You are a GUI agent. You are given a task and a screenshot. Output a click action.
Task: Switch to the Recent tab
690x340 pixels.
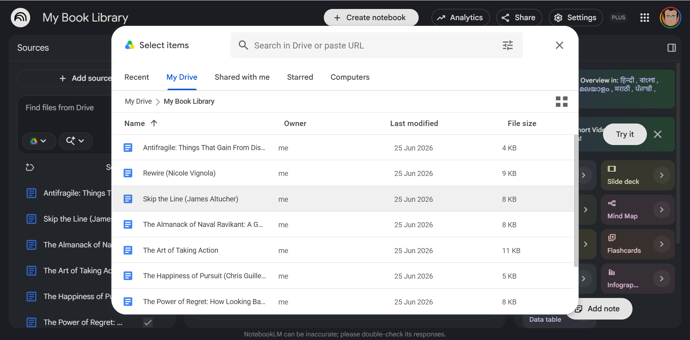click(137, 77)
